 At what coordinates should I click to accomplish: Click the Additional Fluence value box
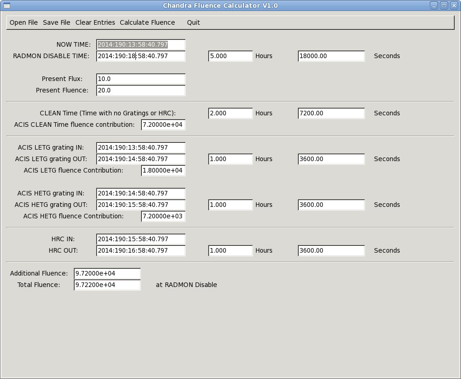pos(107,273)
